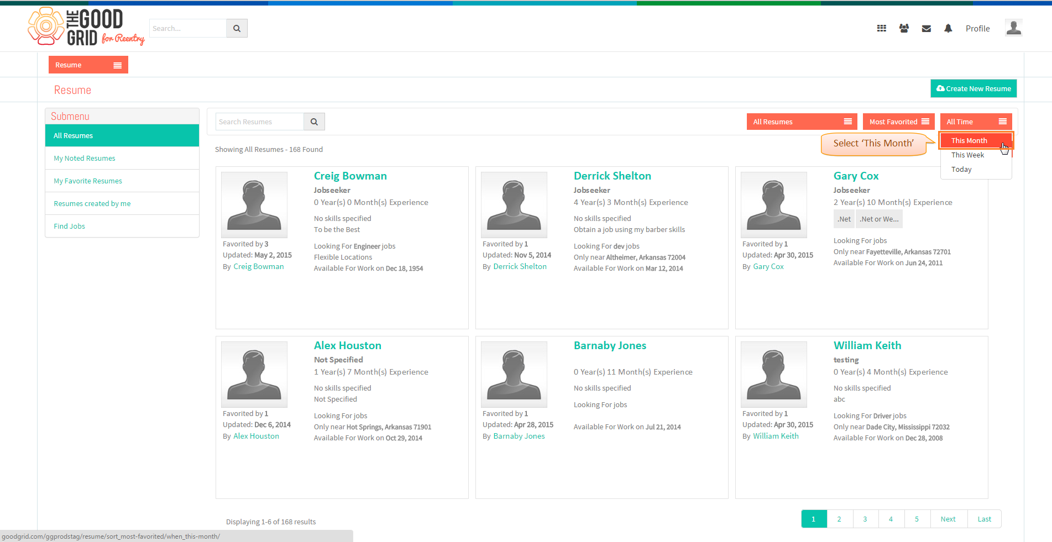Click the '.Net or We...' skill tag
Image resolution: width=1052 pixels, height=542 pixels.
point(879,219)
